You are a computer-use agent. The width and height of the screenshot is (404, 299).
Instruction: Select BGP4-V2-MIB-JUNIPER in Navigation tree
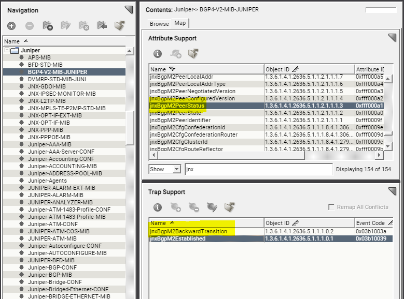click(x=58, y=72)
